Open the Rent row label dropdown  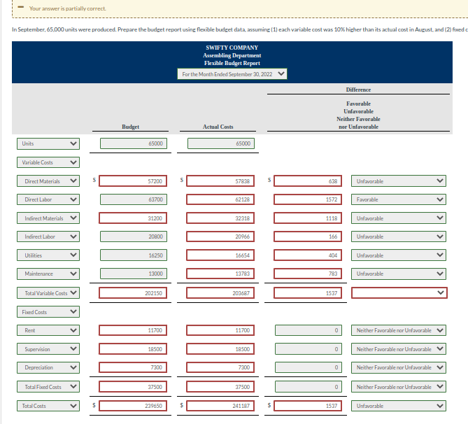pyautogui.click(x=48, y=330)
